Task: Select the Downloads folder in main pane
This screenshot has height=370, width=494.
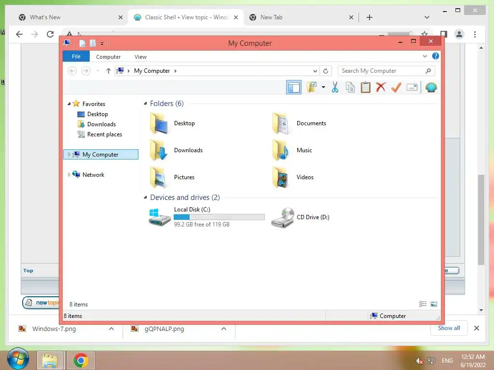Action: click(x=177, y=150)
